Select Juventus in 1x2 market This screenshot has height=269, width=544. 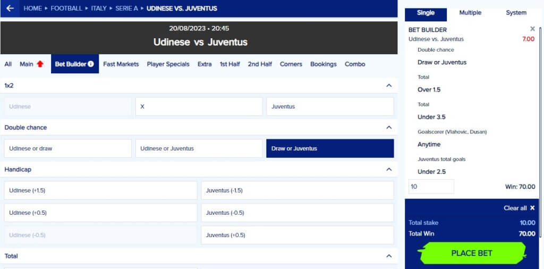(330, 106)
